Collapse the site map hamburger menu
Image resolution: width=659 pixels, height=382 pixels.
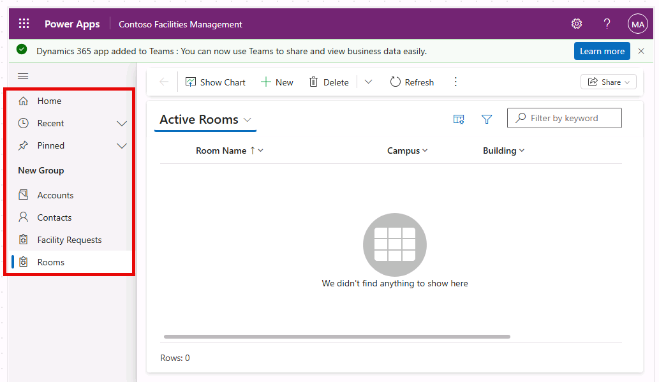23,77
